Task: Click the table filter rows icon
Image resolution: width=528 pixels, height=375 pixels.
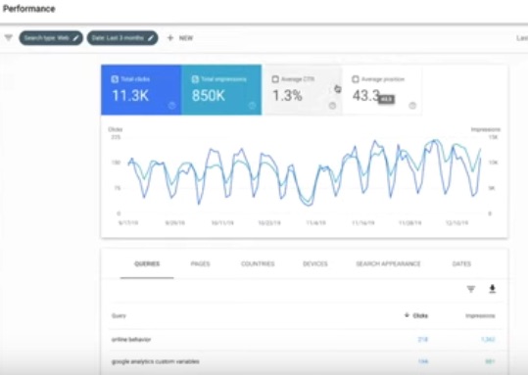Action: pyautogui.click(x=471, y=289)
